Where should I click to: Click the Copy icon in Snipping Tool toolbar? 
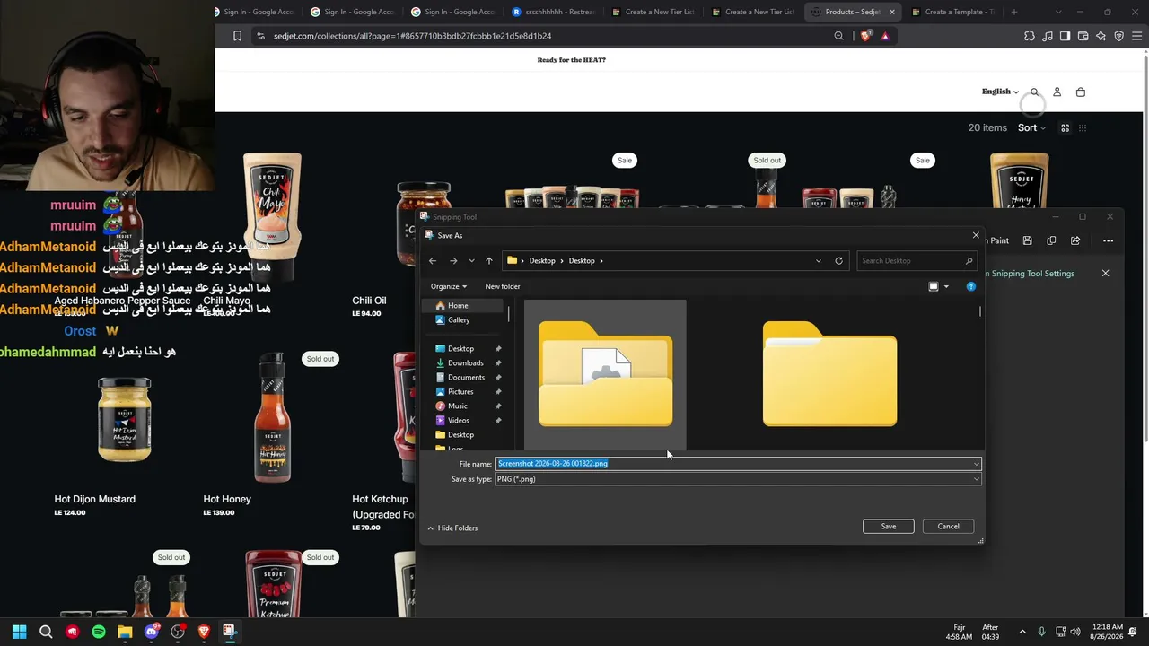pos(1051,240)
